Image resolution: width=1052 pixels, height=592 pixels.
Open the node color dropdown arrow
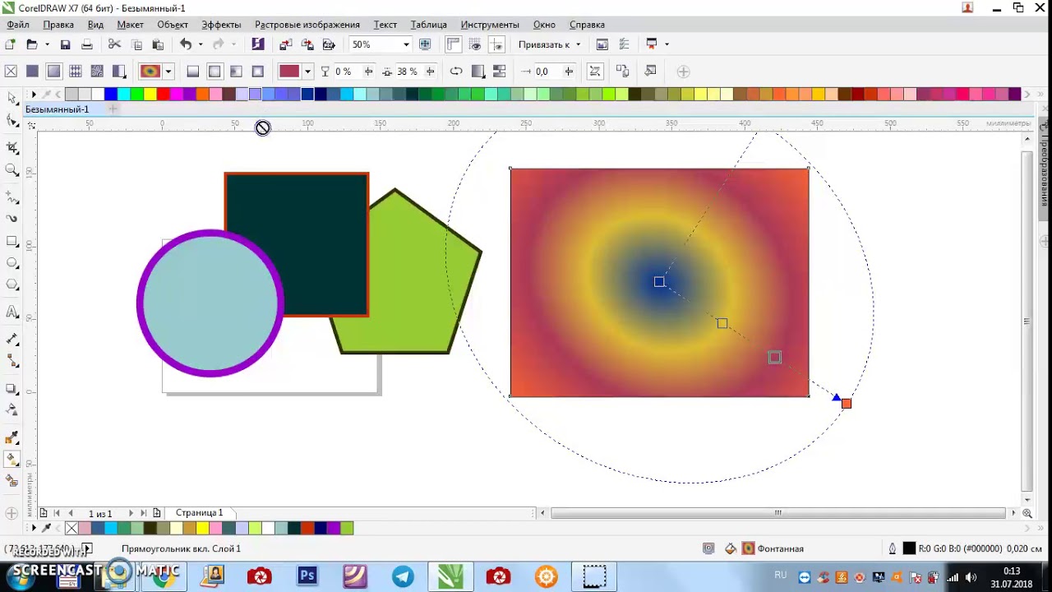[307, 72]
